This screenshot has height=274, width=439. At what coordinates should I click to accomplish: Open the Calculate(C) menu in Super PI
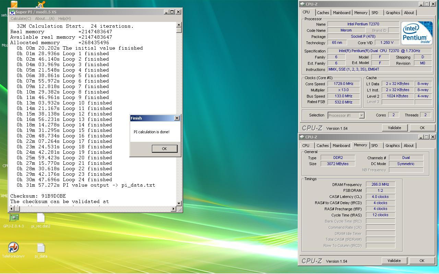tap(21, 18)
